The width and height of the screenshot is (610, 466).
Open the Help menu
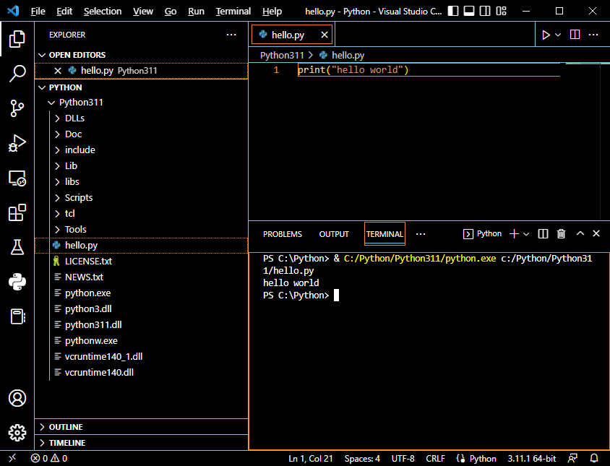tap(272, 12)
